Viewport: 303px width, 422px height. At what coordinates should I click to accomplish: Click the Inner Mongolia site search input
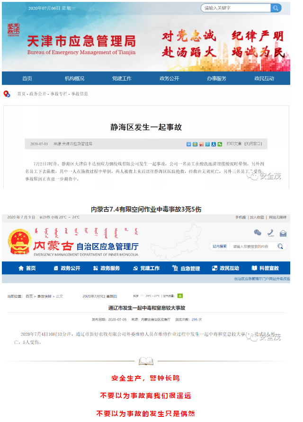(252, 246)
